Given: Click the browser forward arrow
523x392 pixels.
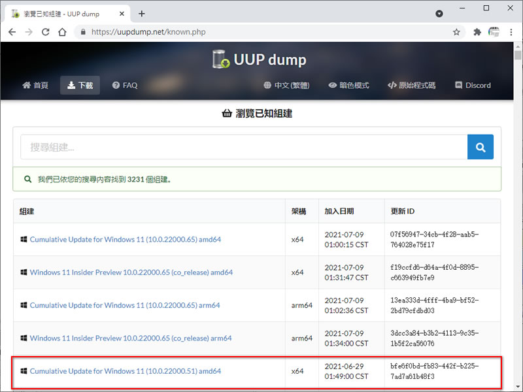Looking at the screenshot, I should (29, 32).
